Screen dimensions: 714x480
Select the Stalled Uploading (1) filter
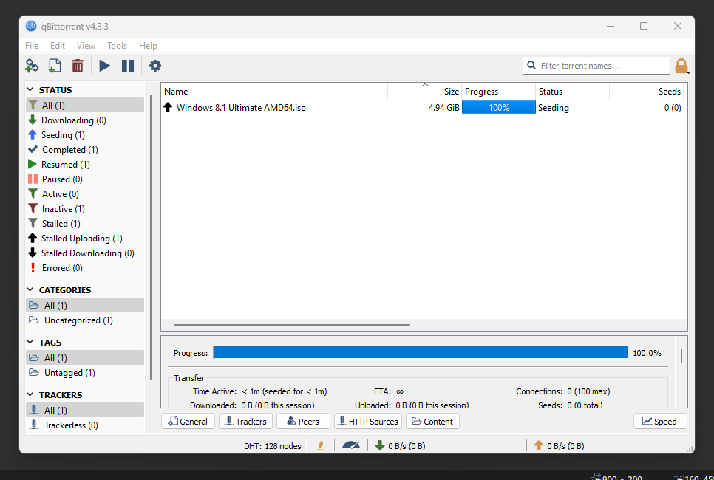click(85, 239)
